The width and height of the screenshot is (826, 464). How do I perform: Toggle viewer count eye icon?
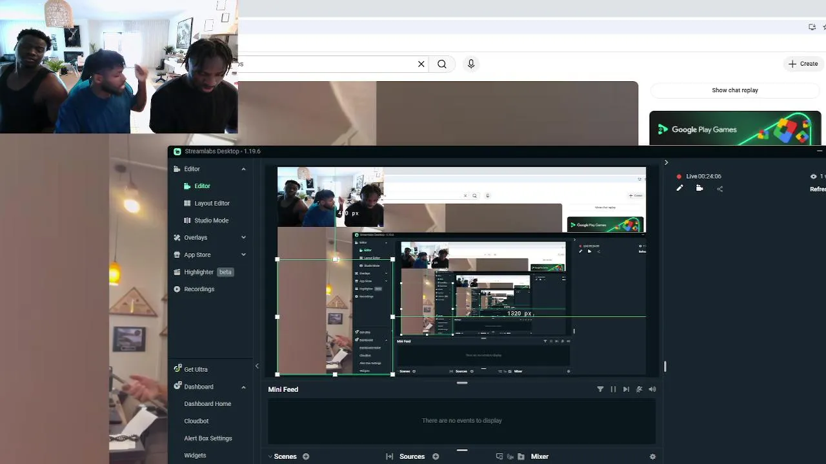813,177
